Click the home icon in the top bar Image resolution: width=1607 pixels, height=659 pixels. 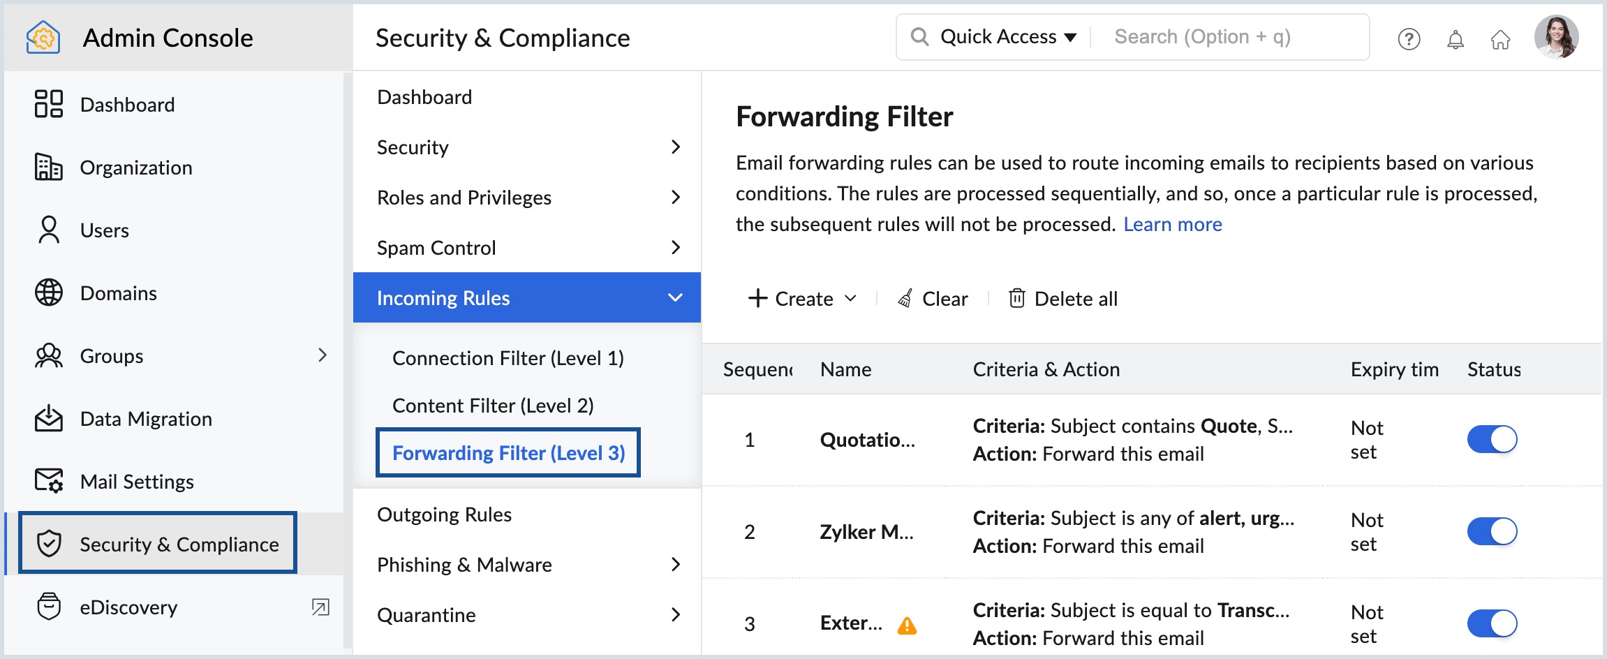pos(1502,38)
